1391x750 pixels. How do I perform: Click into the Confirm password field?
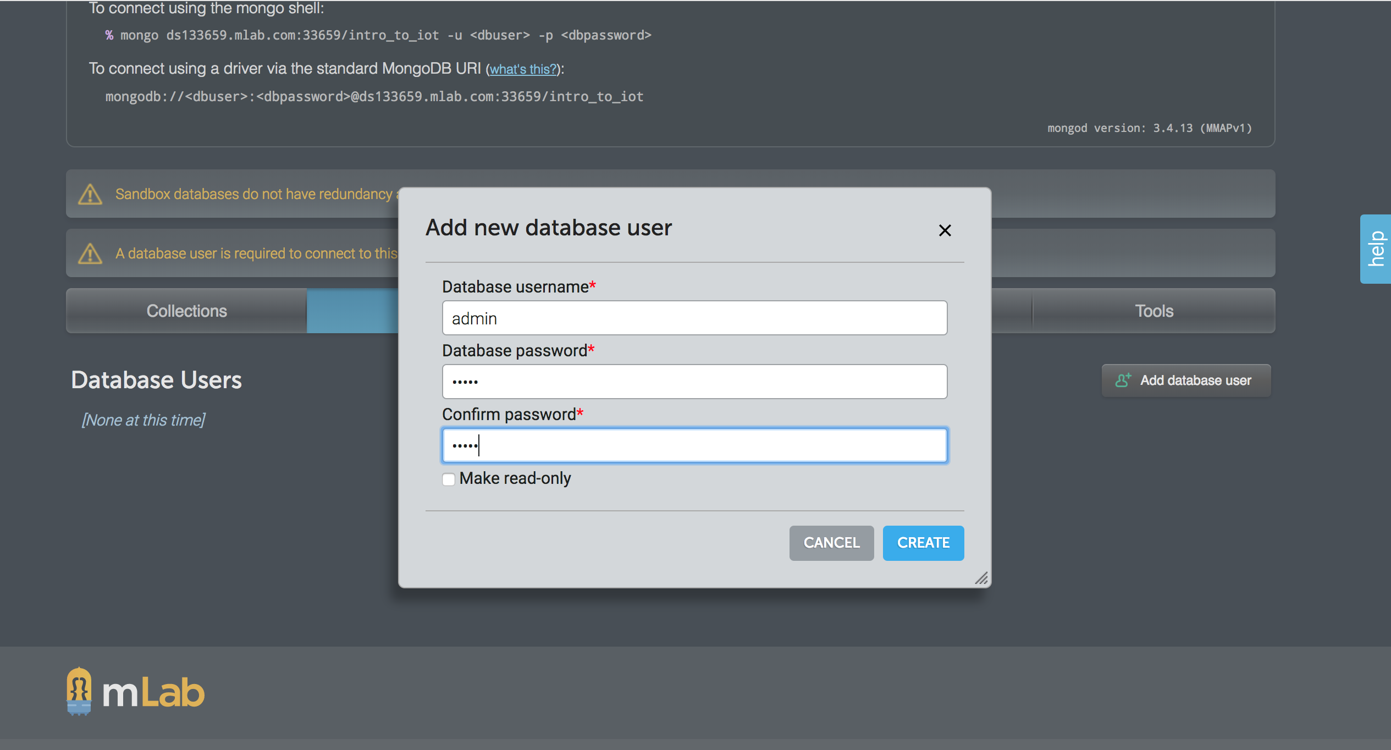pyautogui.click(x=694, y=445)
